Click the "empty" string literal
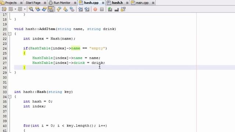The height and width of the screenshot is (132, 235). tap(97, 48)
